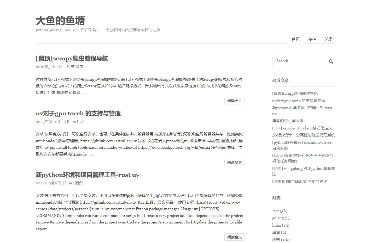
Task: Click the search magnifier icon
Action: [x=331, y=61]
